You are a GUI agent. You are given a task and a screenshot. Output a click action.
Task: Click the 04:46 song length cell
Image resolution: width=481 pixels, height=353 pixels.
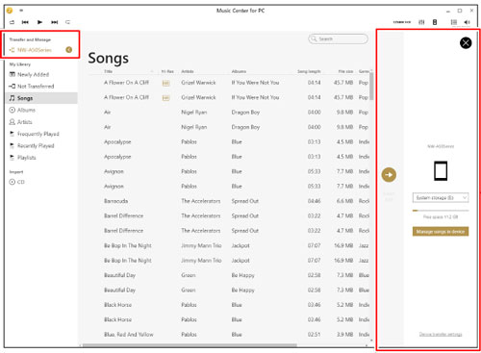pyautogui.click(x=314, y=201)
